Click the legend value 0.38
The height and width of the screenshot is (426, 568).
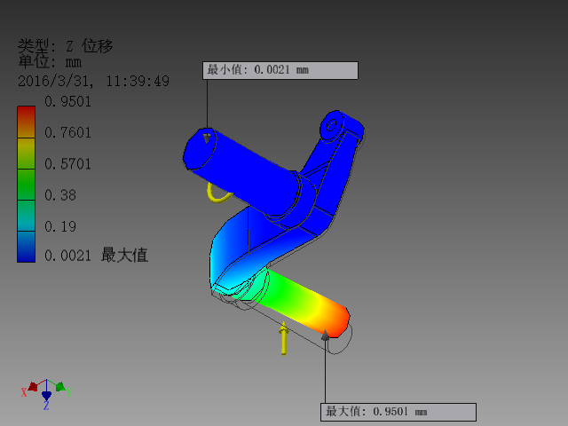point(60,195)
